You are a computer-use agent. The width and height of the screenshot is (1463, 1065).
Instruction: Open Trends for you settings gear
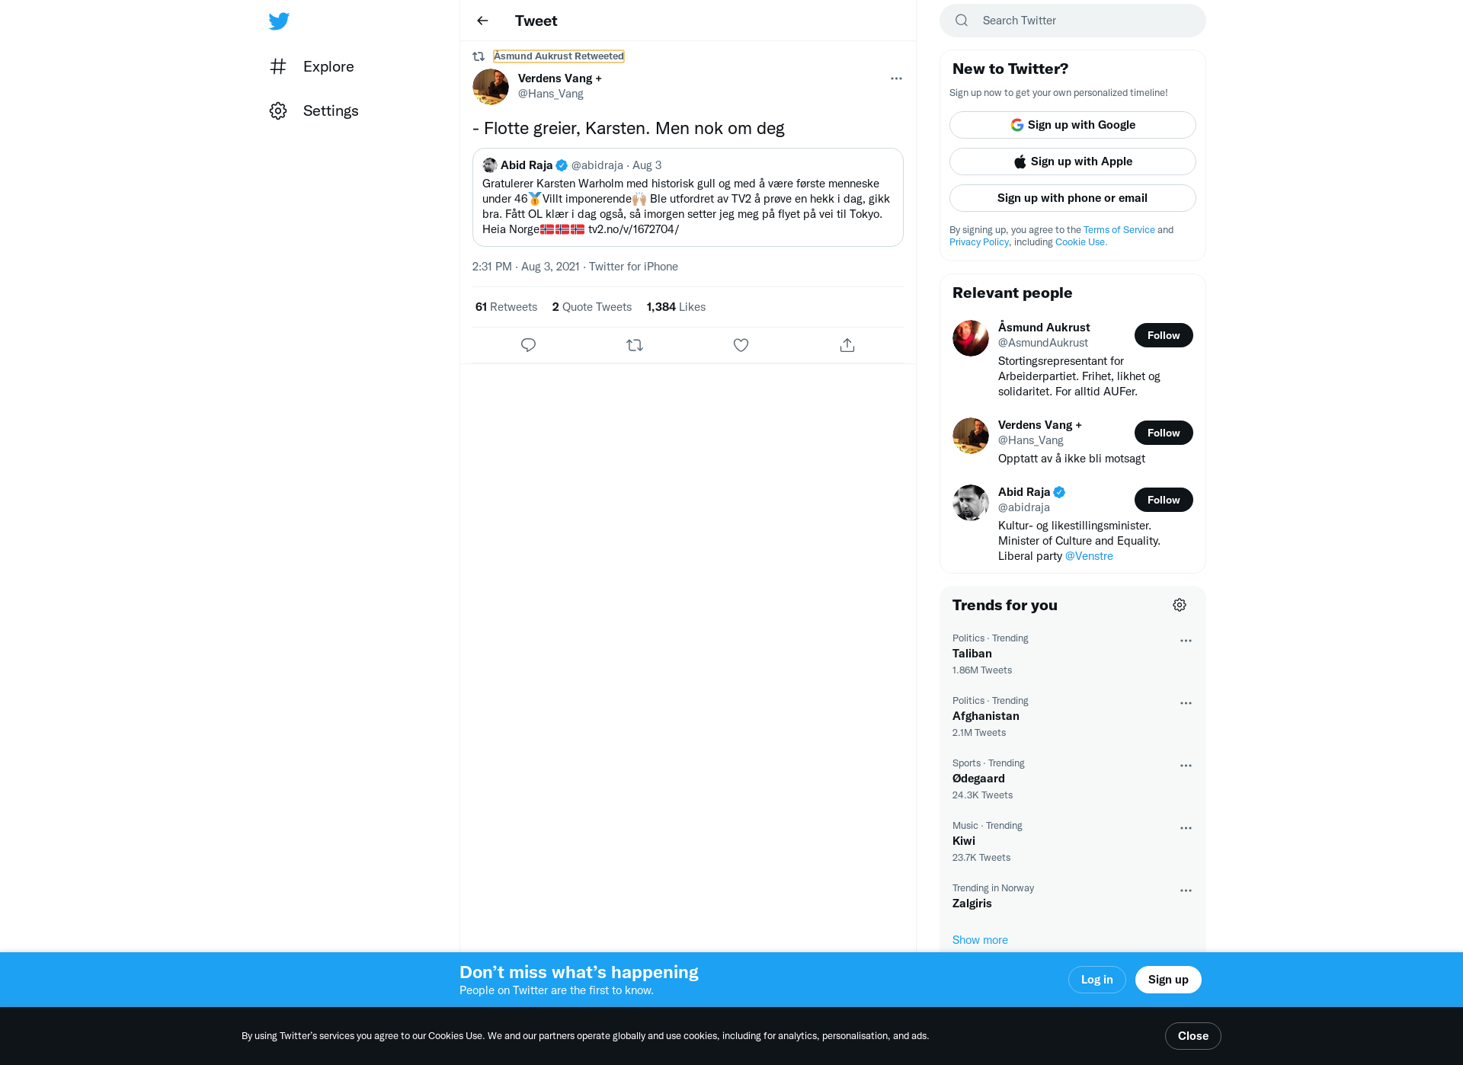coord(1180,605)
